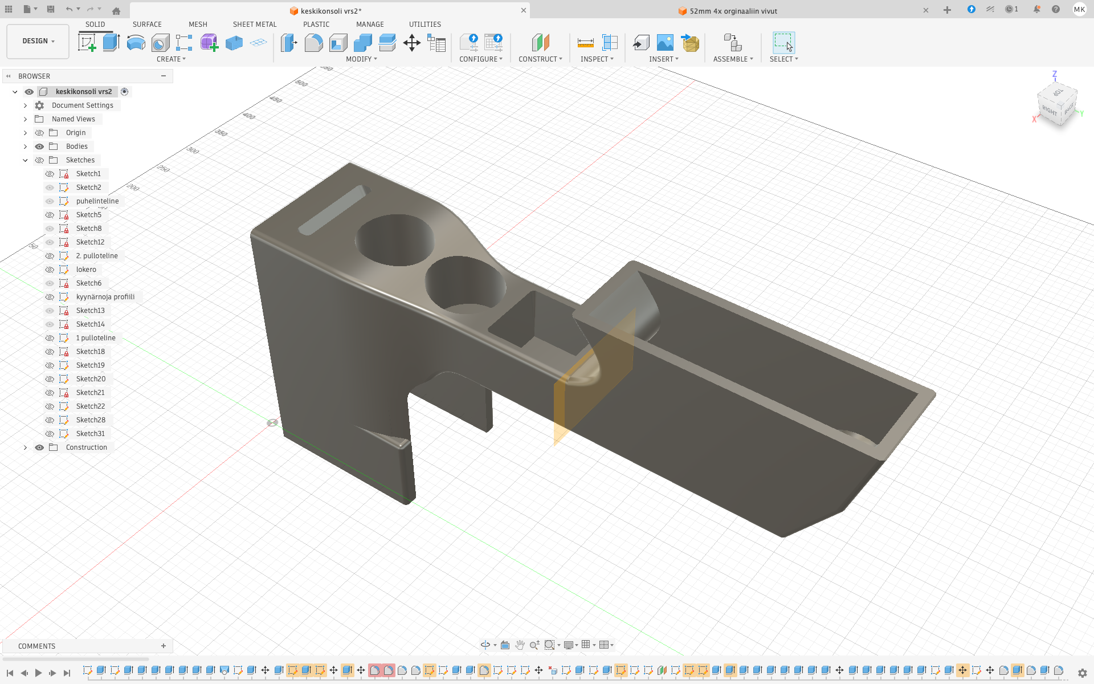Expand the Bodies folder

pyautogui.click(x=25, y=146)
